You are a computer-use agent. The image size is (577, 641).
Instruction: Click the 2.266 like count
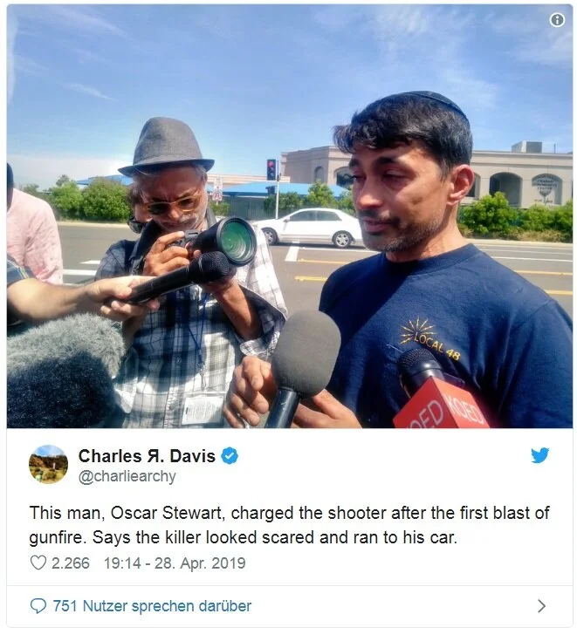pyautogui.click(x=71, y=563)
